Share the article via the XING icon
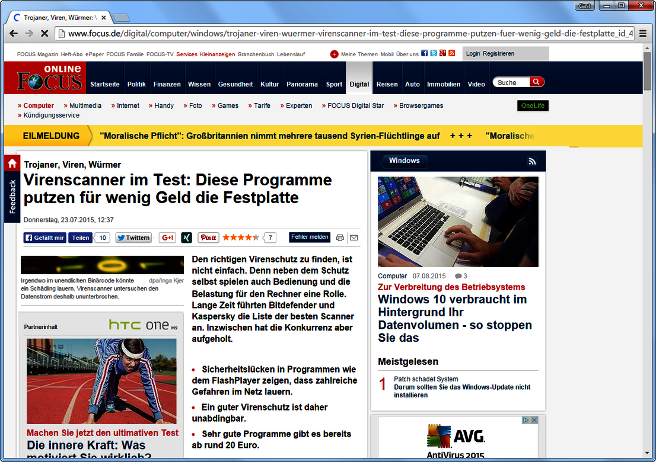The image size is (656, 462). point(186,238)
